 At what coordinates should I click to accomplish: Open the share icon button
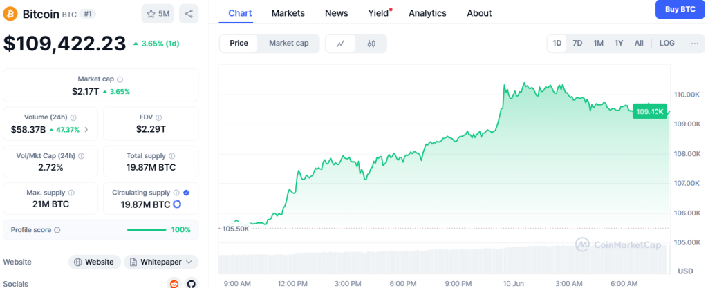click(x=189, y=14)
